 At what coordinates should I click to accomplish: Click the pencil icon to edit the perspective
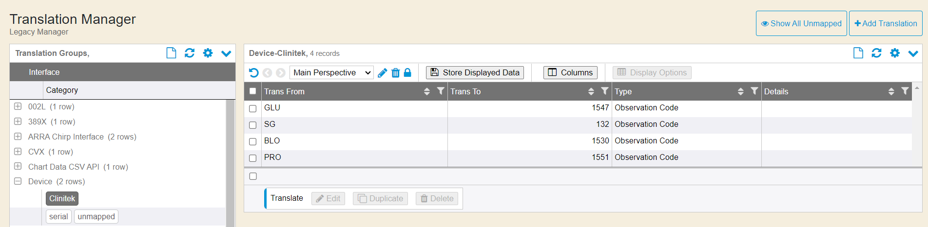pyautogui.click(x=383, y=73)
